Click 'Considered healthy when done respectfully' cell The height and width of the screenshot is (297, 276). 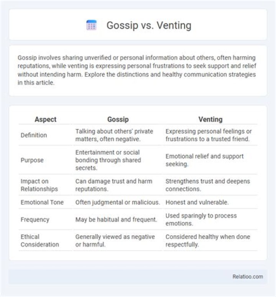tap(208, 241)
